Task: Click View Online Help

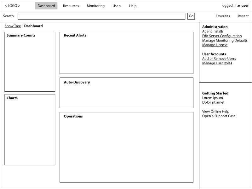Action: coord(216,112)
